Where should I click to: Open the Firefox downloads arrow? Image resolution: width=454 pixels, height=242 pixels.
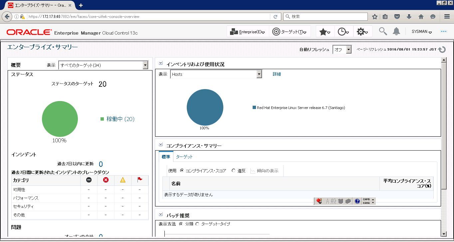[409, 17]
